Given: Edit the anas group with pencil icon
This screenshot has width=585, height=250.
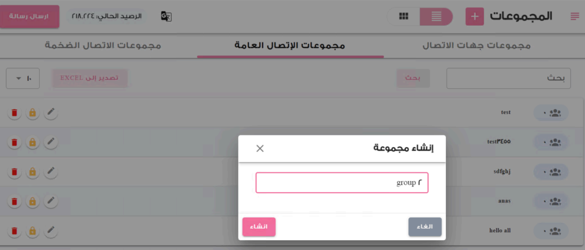Looking at the screenshot, I should (51, 201).
